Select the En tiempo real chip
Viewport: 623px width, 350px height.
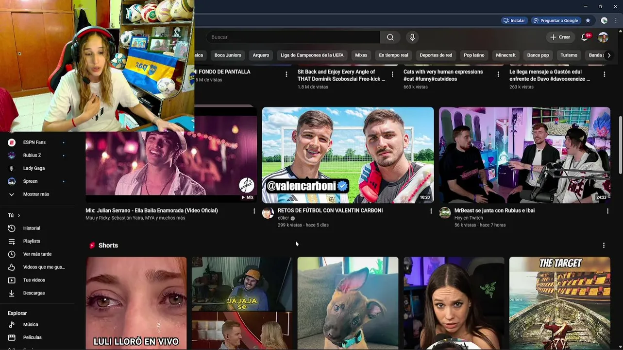[x=393, y=55]
